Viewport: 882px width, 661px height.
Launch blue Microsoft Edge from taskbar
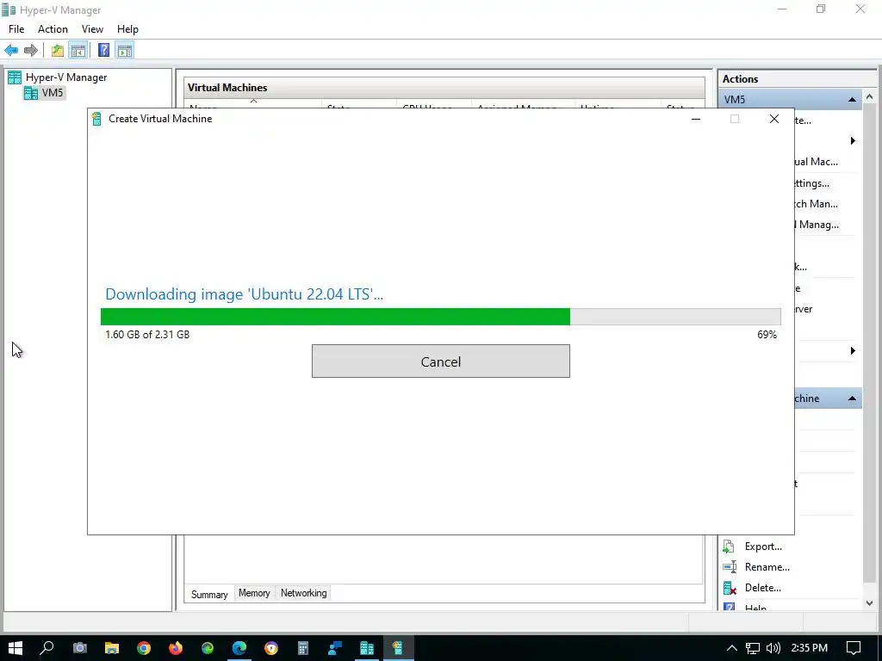(239, 648)
